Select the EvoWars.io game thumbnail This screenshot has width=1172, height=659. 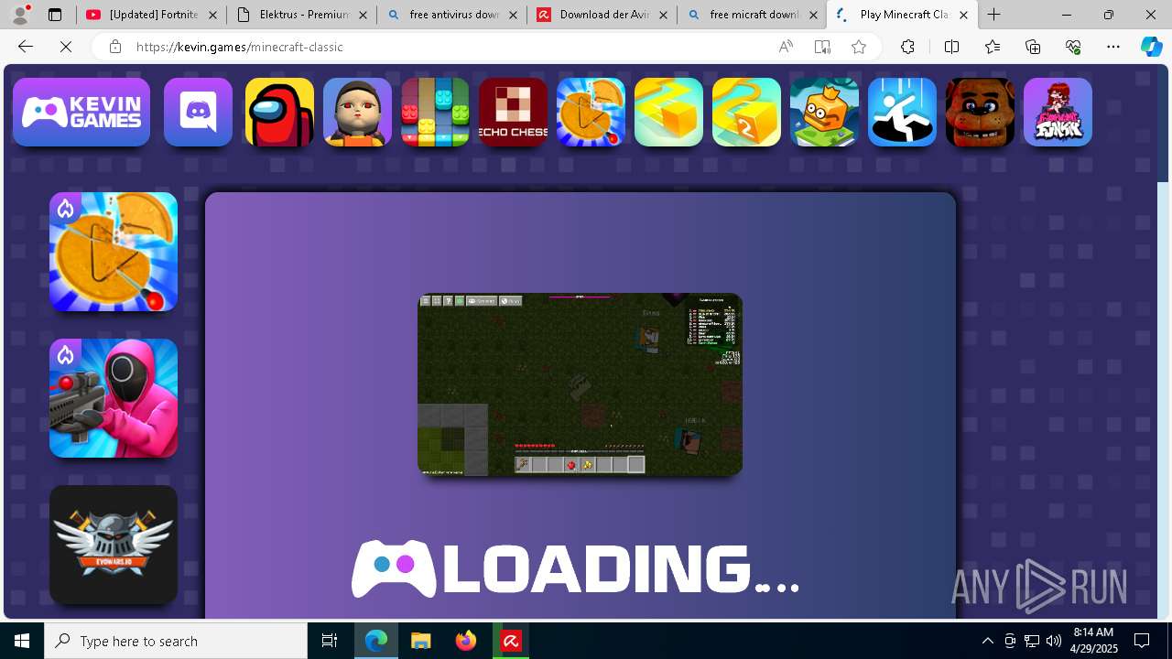coord(114,545)
